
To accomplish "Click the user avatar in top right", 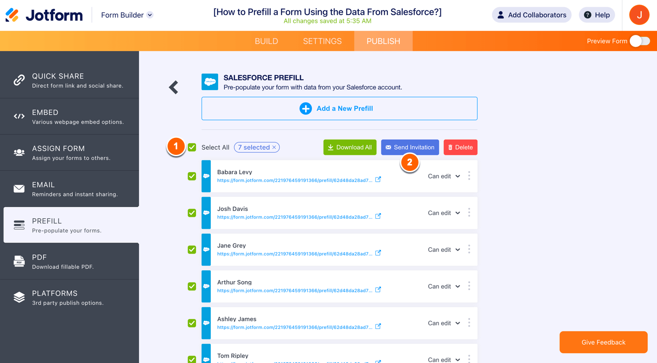I will pyautogui.click(x=639, y=15).
